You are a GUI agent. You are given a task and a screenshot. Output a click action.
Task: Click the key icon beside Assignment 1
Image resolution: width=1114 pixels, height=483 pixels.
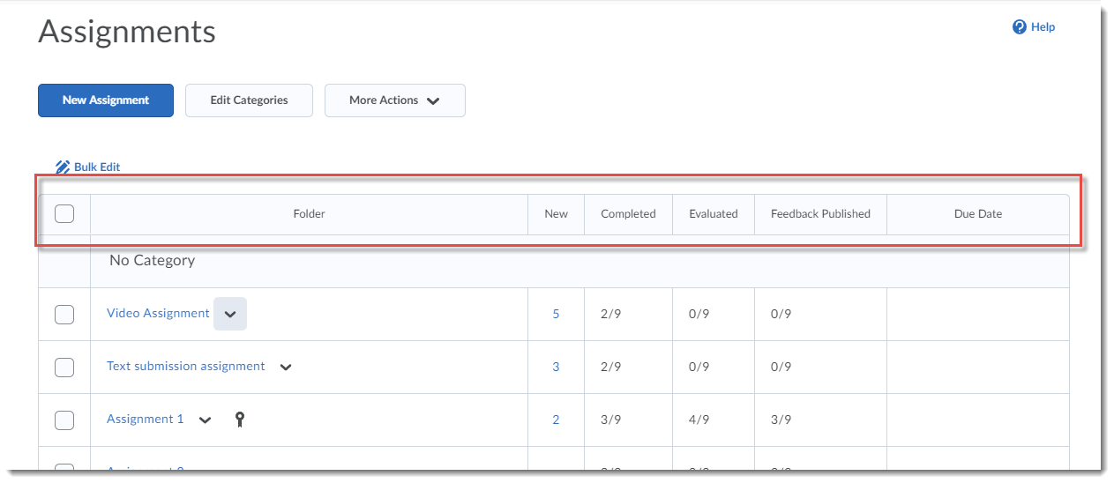239,420
